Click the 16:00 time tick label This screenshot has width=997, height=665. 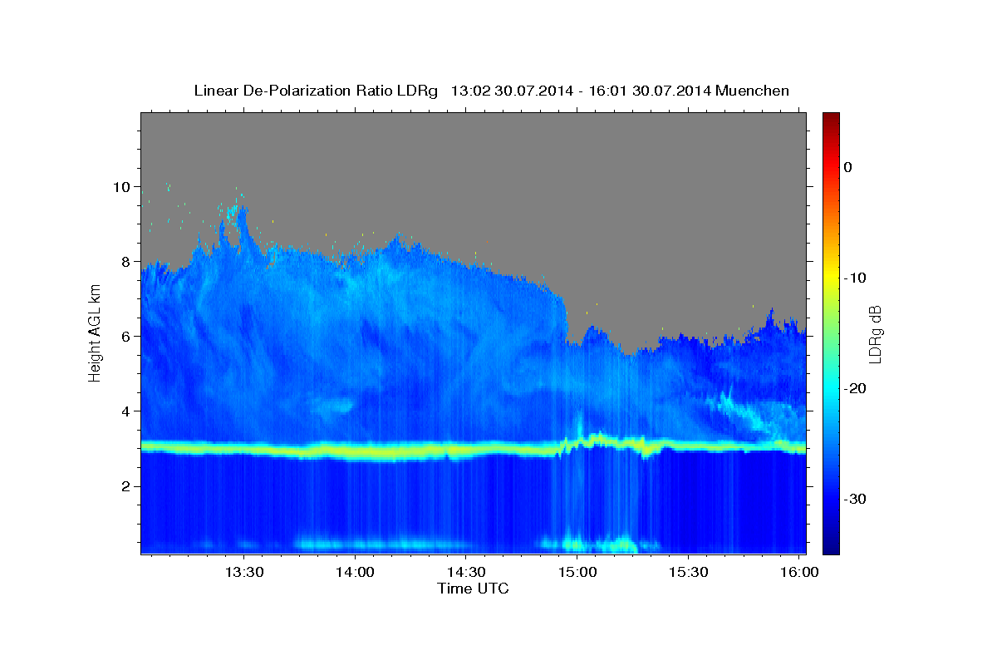(799, 573)
